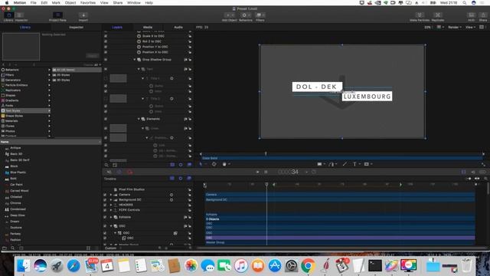490x276 pixels.
Task: Open Chrome from the Dock
Action: pos(308,266)
